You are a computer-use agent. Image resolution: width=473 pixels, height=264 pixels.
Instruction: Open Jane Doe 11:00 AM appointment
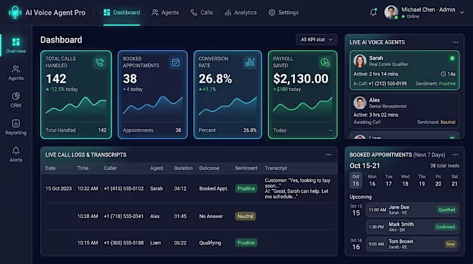(413, 210)
